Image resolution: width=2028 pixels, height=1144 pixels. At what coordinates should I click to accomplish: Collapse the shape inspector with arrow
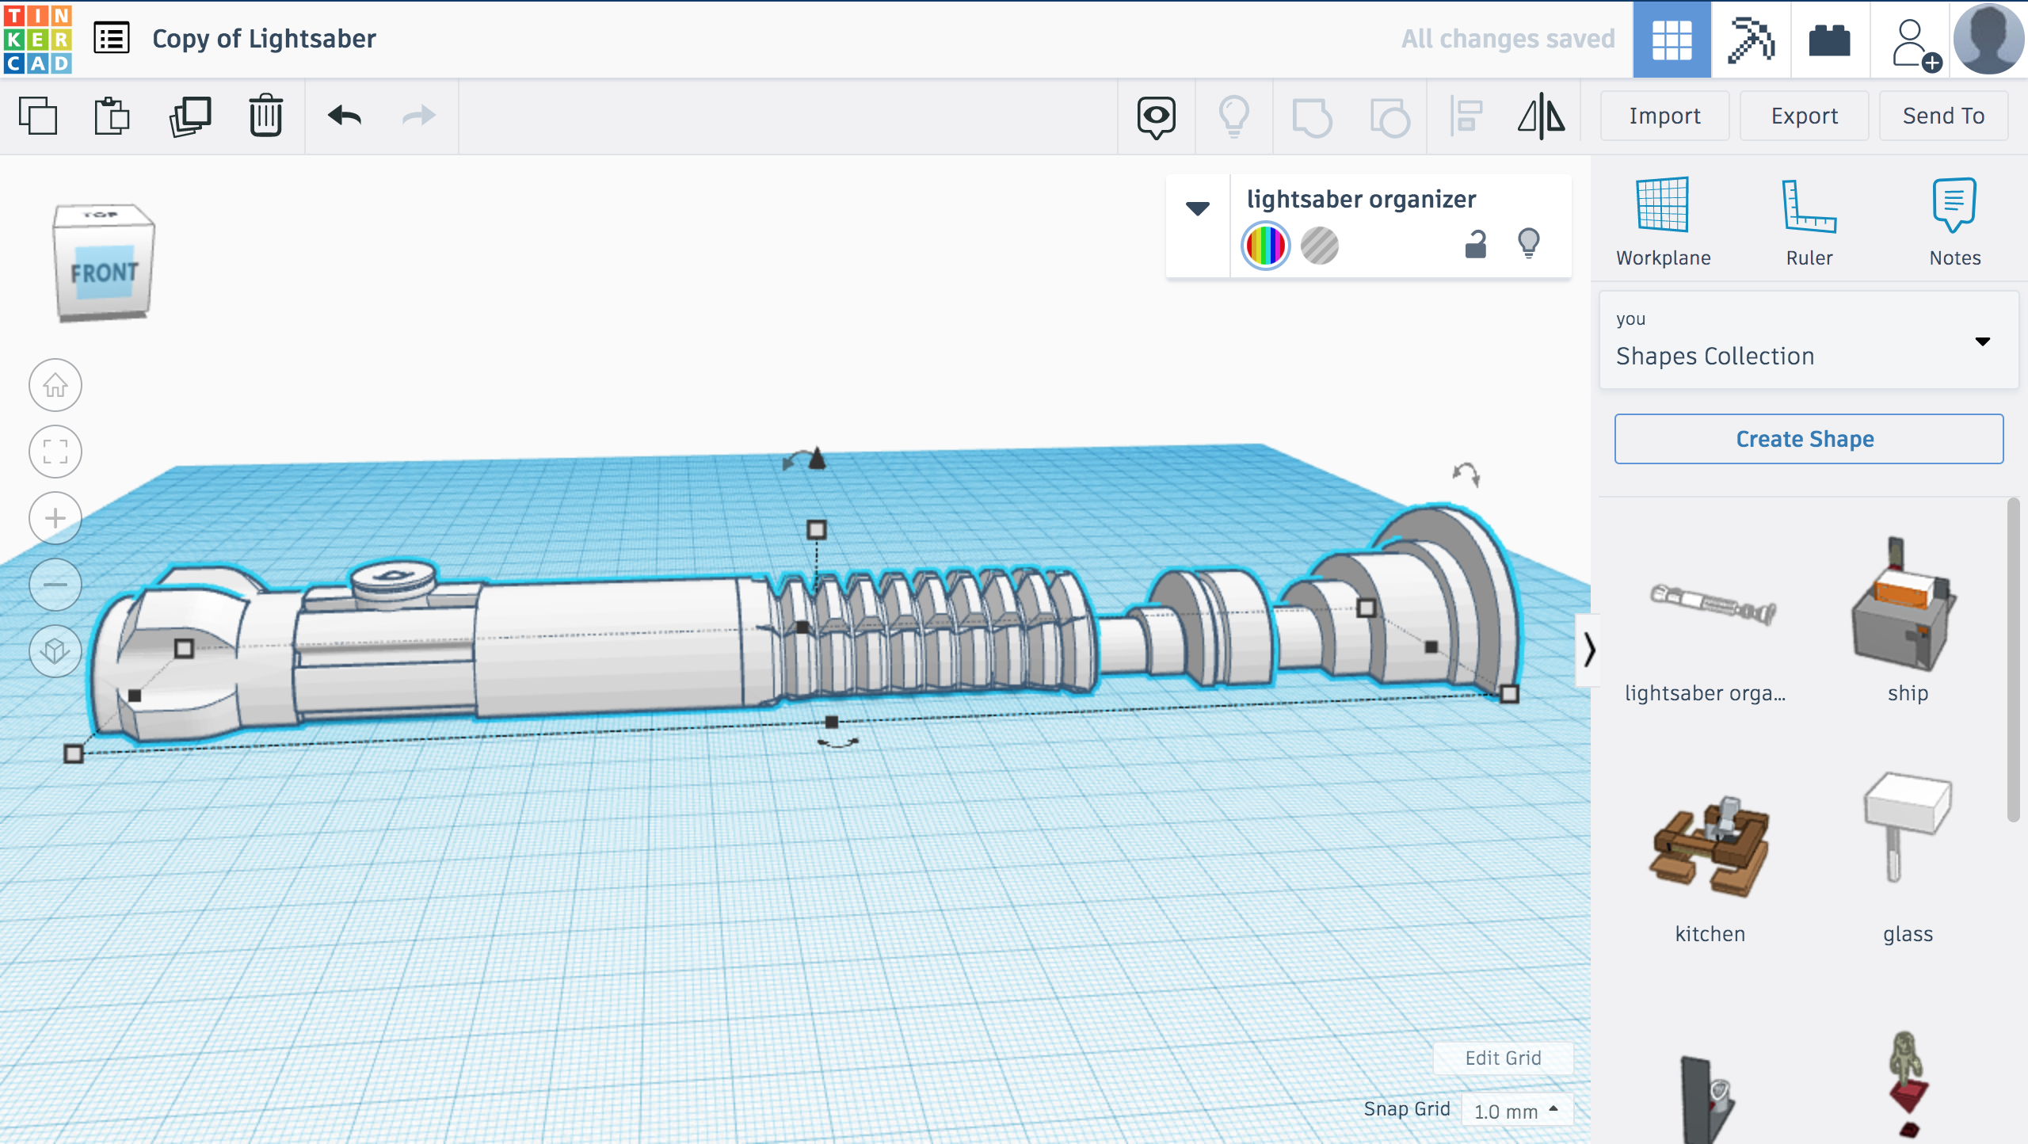coord(1198,208)
